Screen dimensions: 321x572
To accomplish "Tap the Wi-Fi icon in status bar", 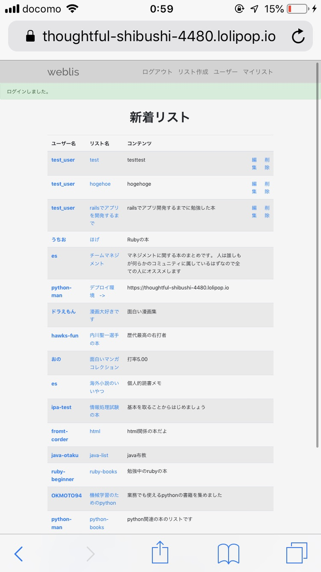I will [71, 8].
